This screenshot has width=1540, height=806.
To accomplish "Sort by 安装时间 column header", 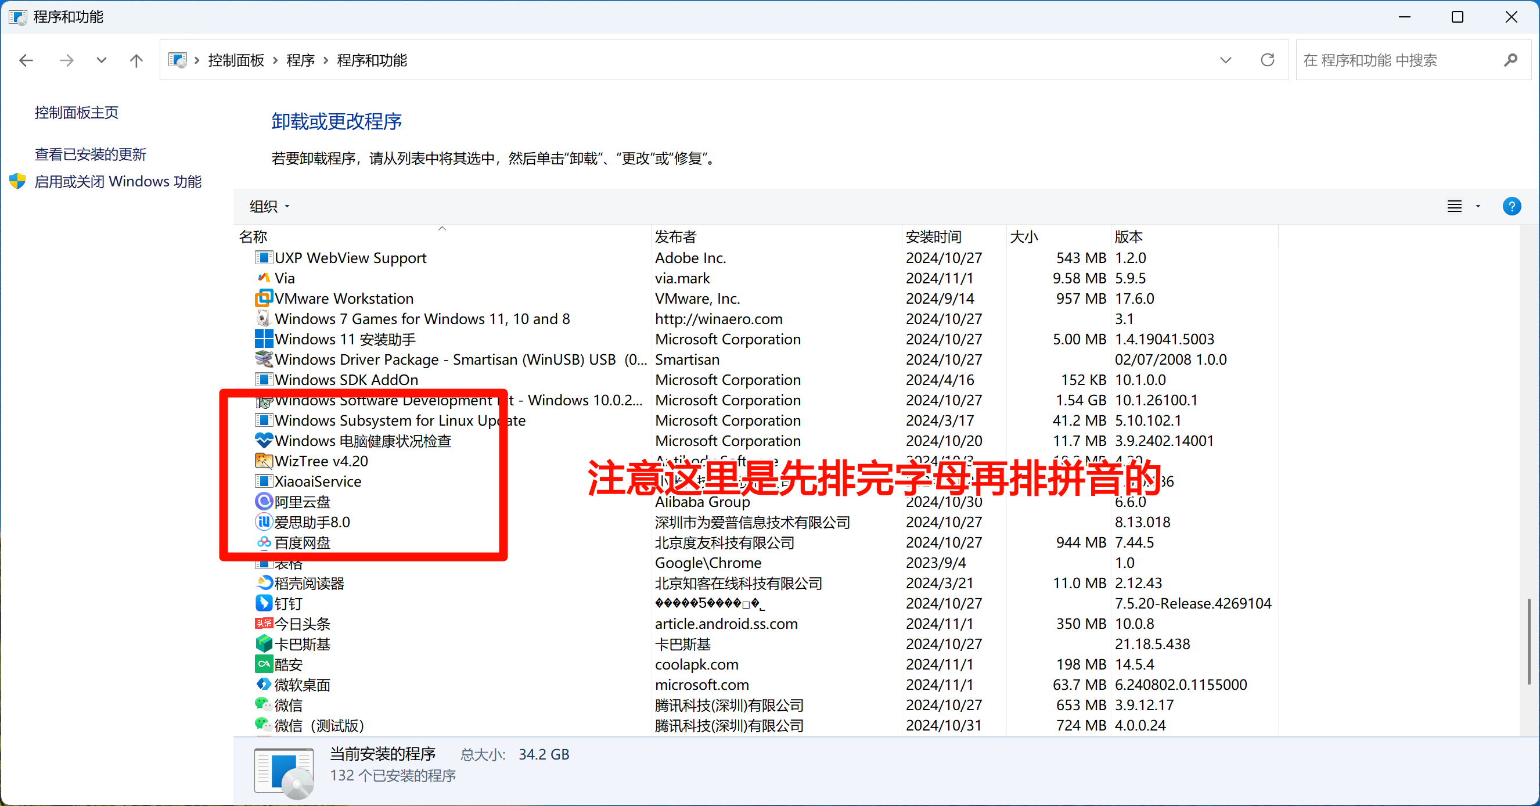I will [x=954, y=237].
